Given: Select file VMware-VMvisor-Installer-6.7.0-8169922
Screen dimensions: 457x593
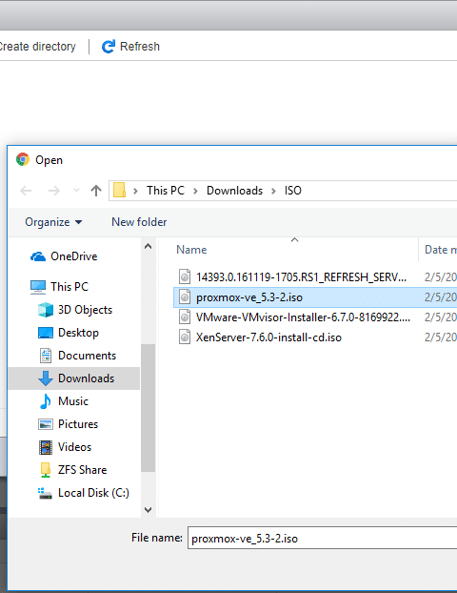Looking at the screenshot, I should (303, 317).
